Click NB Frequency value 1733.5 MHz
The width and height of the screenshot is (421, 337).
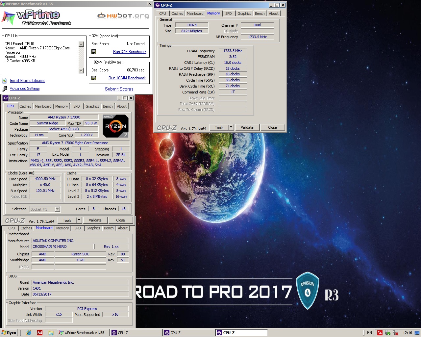(x=257, y=37)
